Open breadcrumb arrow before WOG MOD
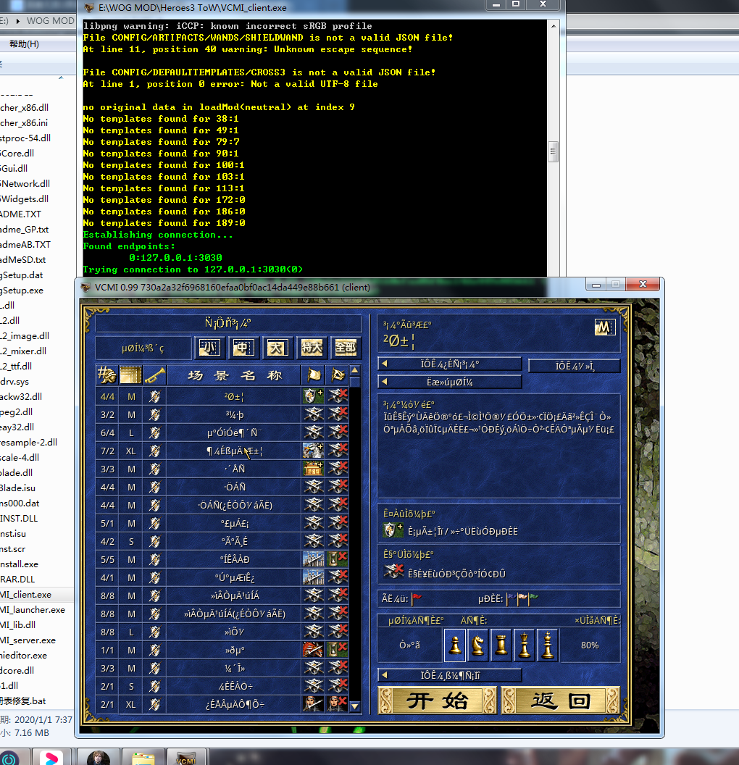 (x=18, y=21)
